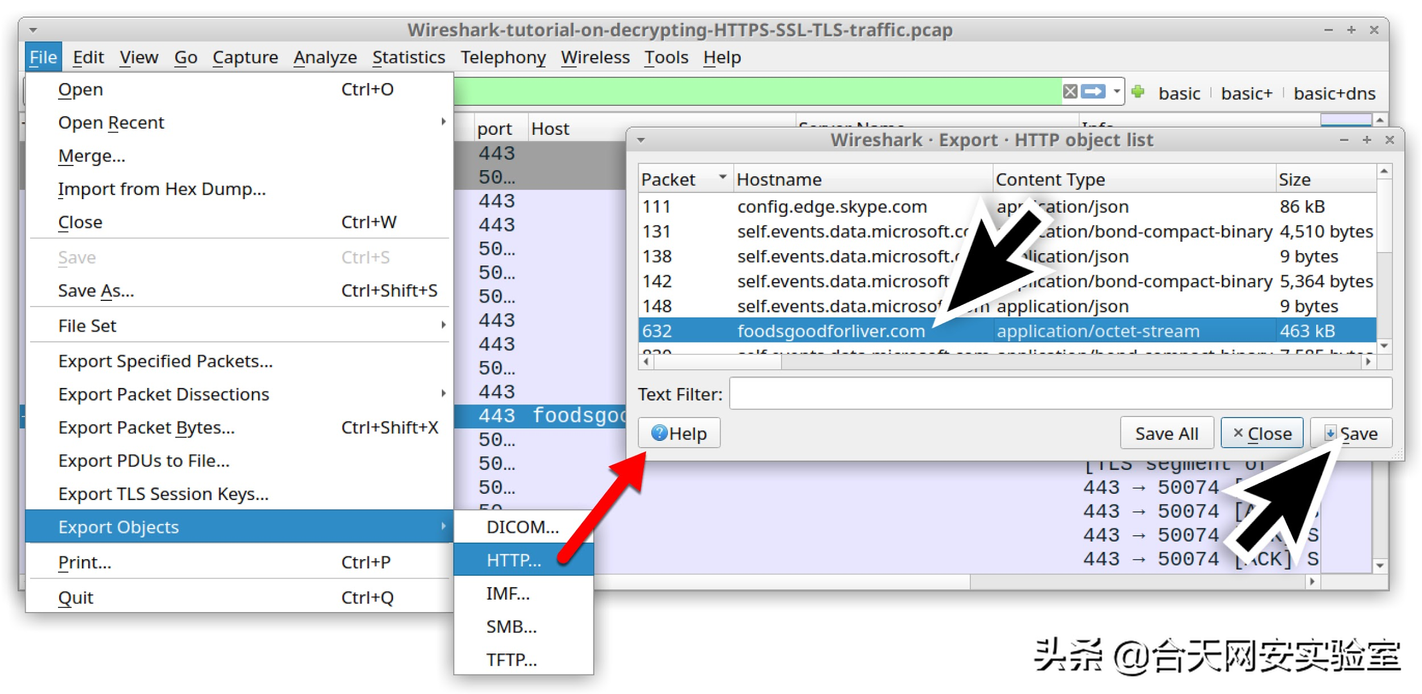The image size is (1422, 694).
Task: Open the Wireless menu
Action: pos(595,57)
